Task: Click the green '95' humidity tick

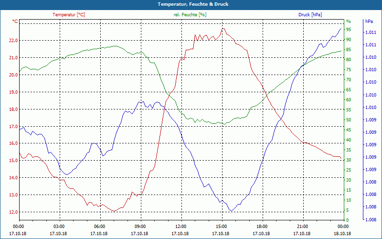Action: pyautogui.click(x=349, y=30)
